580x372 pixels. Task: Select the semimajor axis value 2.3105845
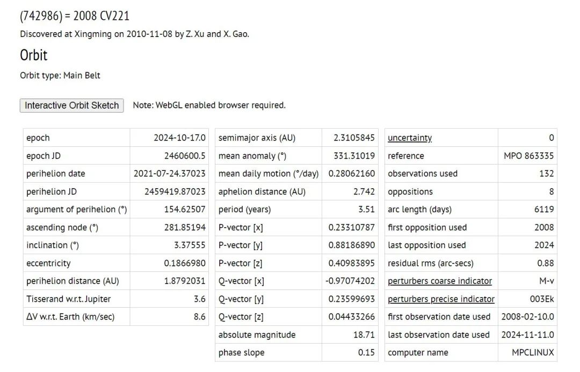pyautogui.click(x=354, y=138)
